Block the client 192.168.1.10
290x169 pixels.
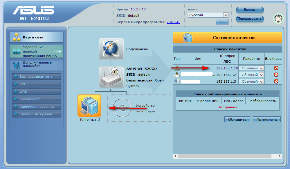click(x=276, y=68)
